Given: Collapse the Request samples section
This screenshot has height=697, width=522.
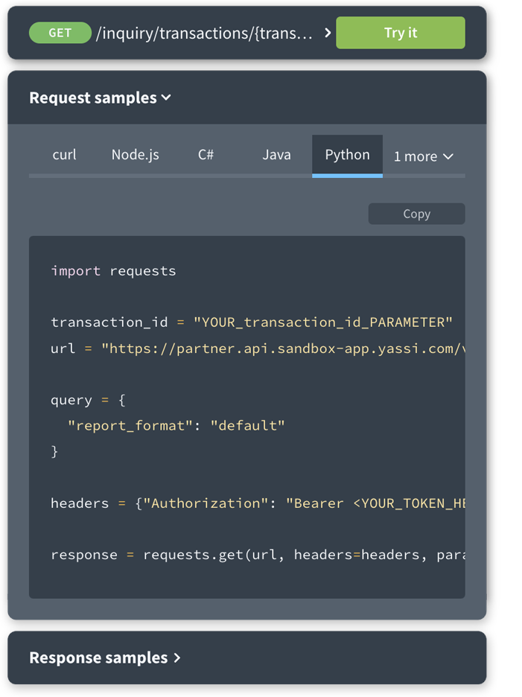Looking at the screenshot, I should 100,98.
